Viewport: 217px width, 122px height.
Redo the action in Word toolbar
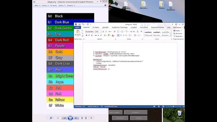point(87,24)
